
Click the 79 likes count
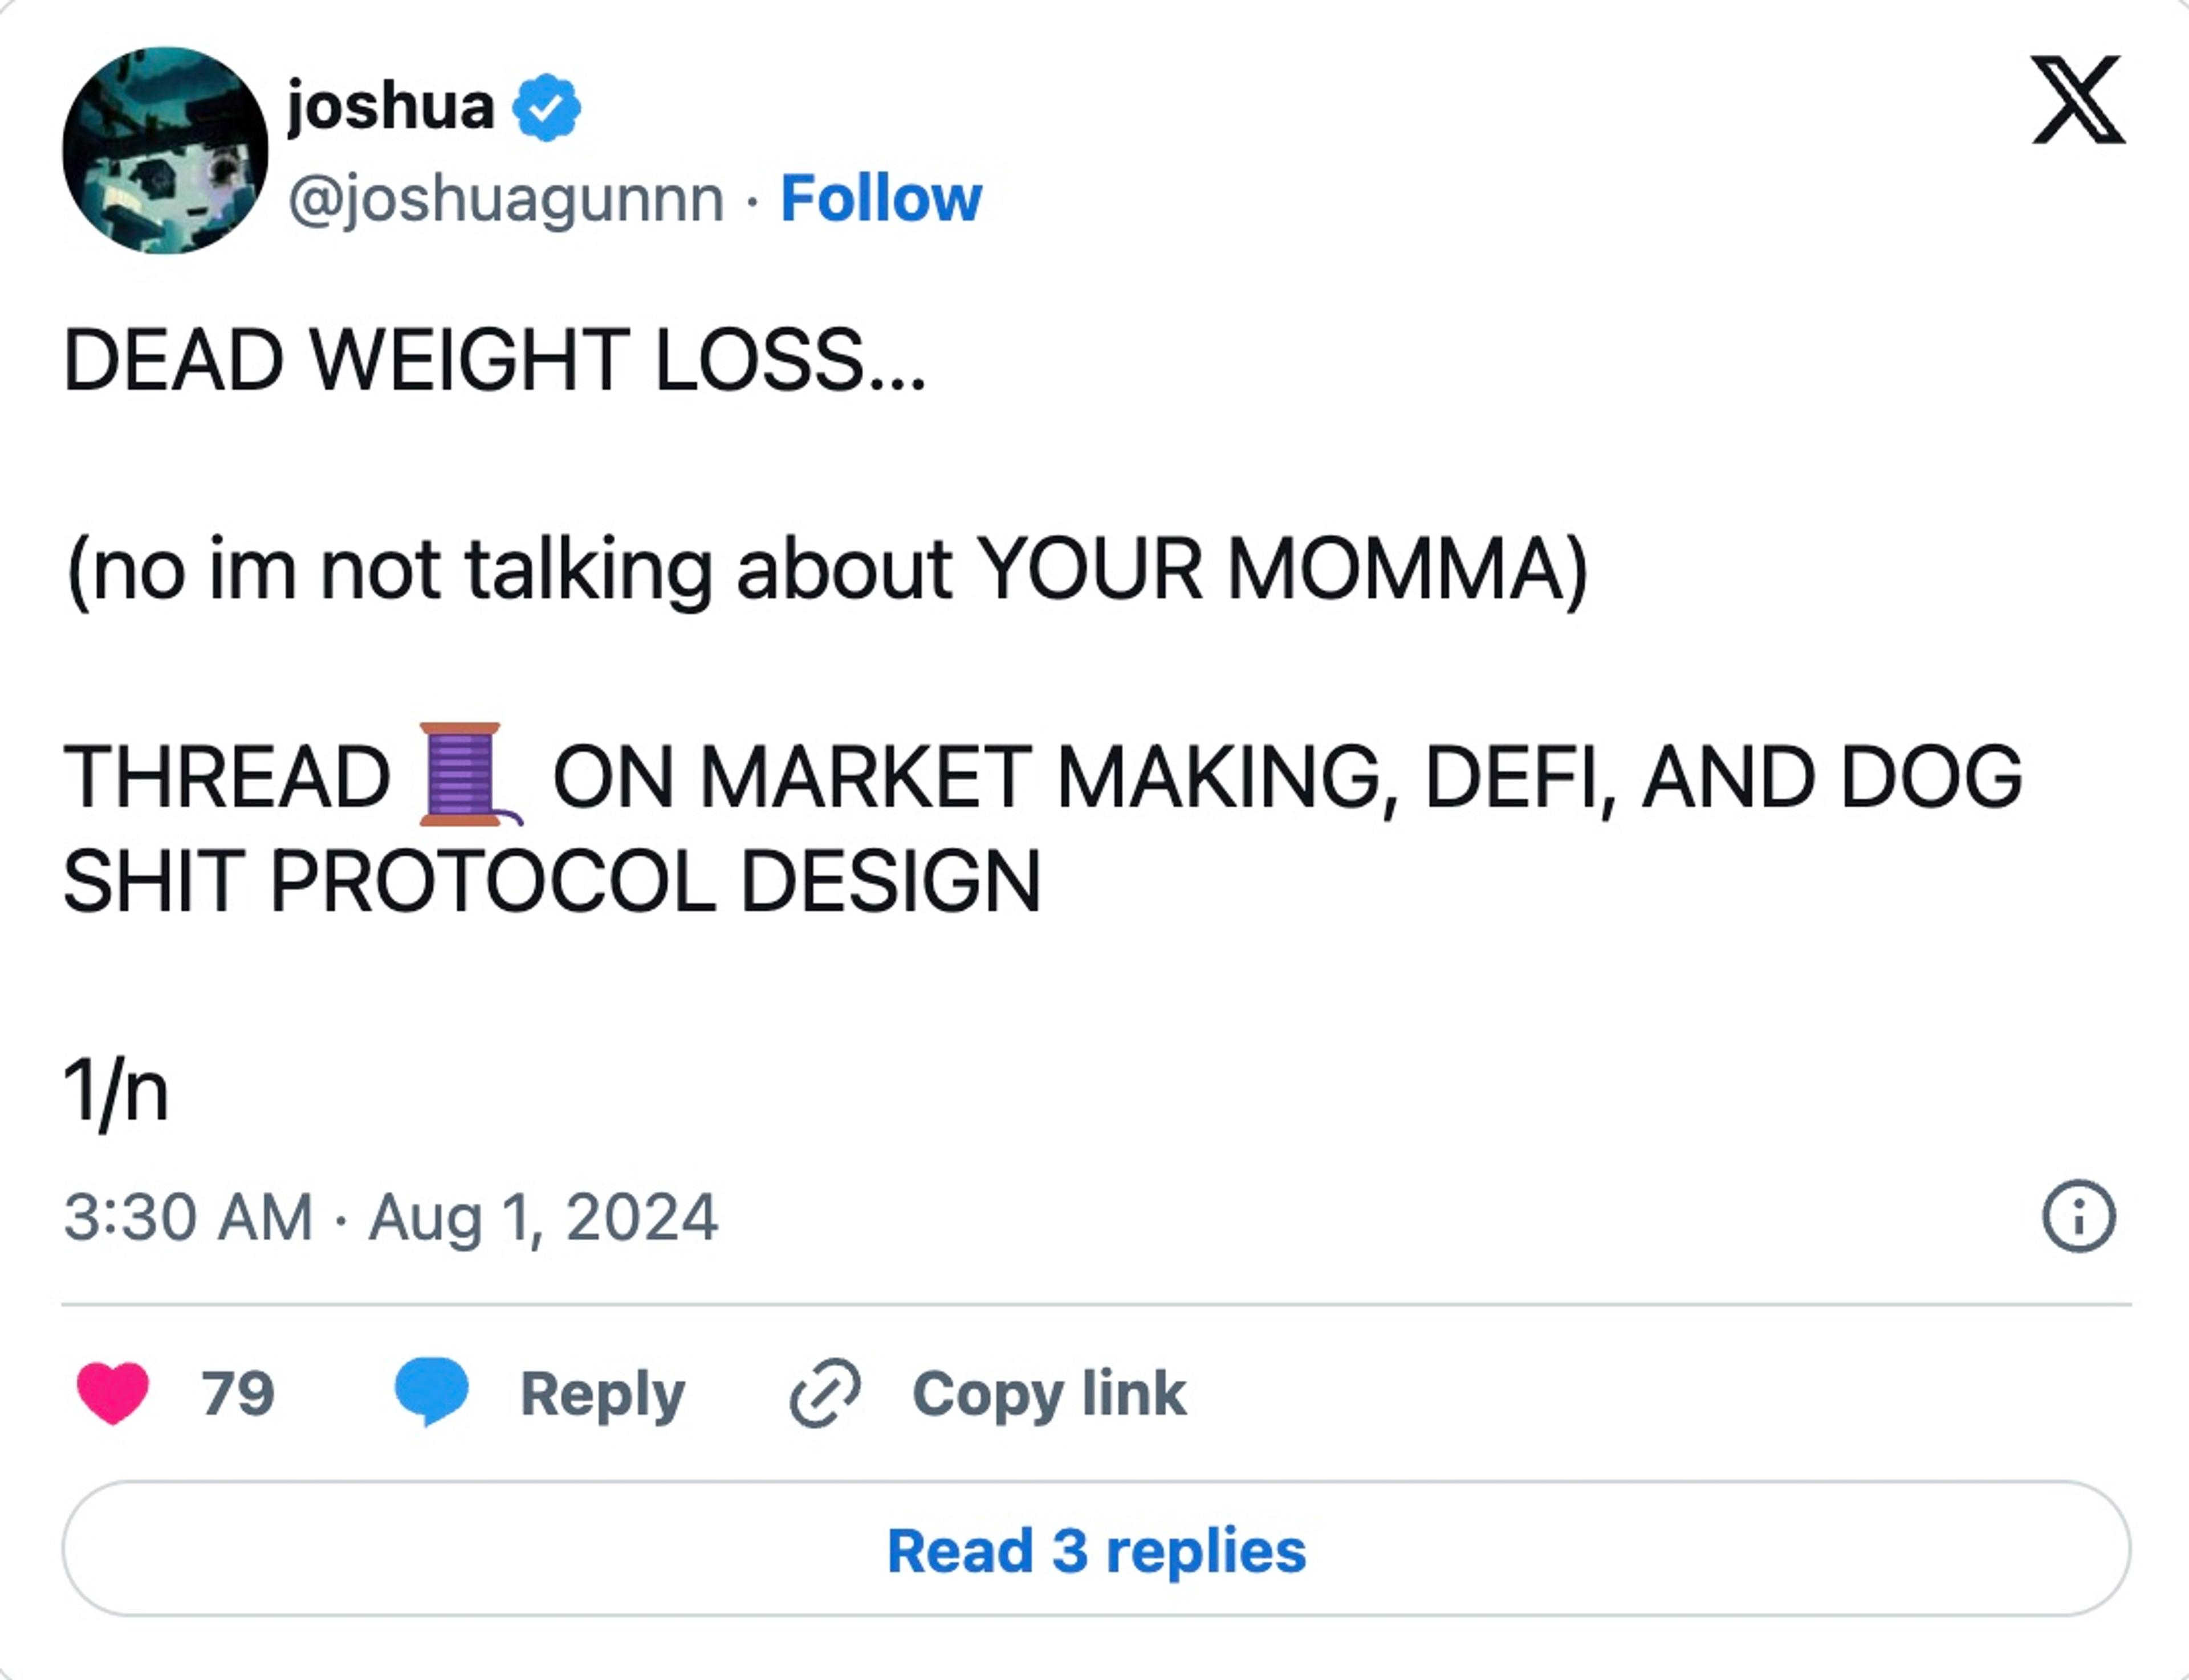pos(237,1393)
